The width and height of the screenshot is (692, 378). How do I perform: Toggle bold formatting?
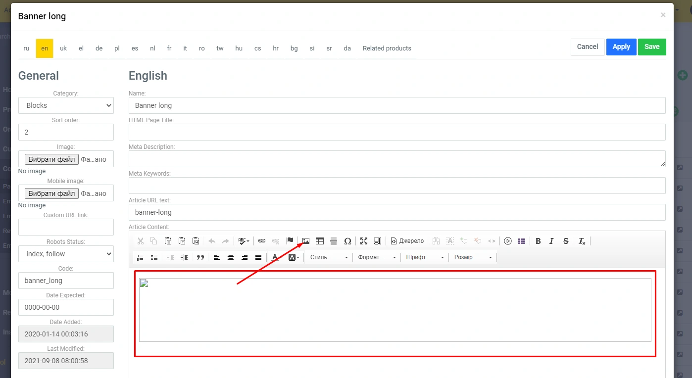538,241
